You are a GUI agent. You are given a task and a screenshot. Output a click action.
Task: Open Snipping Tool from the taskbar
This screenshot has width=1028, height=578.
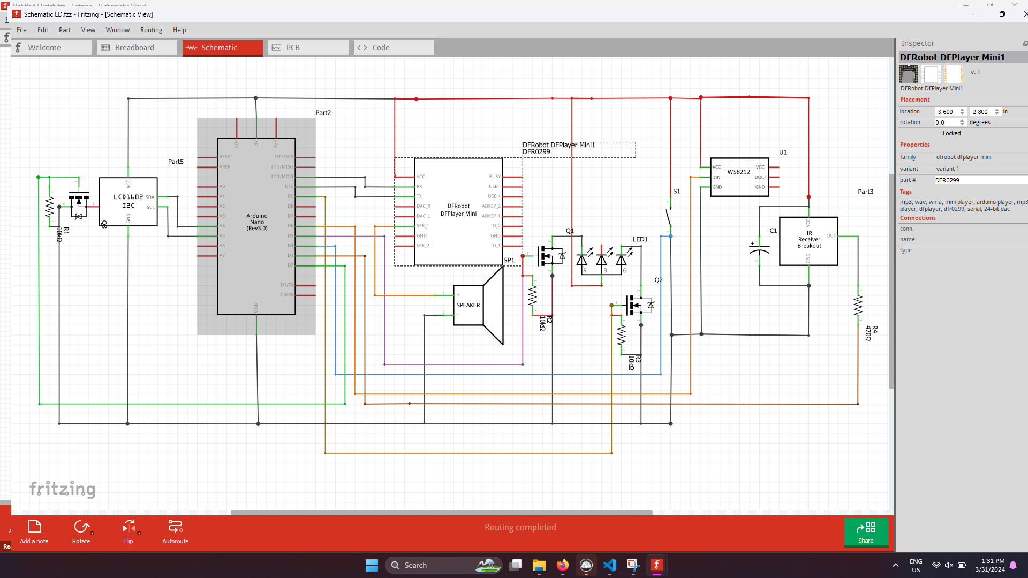coord(633,565)
